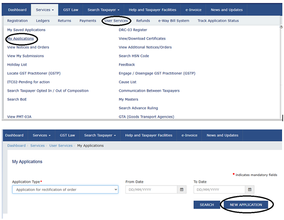Open Services dropdown in top navigation bar
This screenshot has width=284, height=220.
pos(43,10)
